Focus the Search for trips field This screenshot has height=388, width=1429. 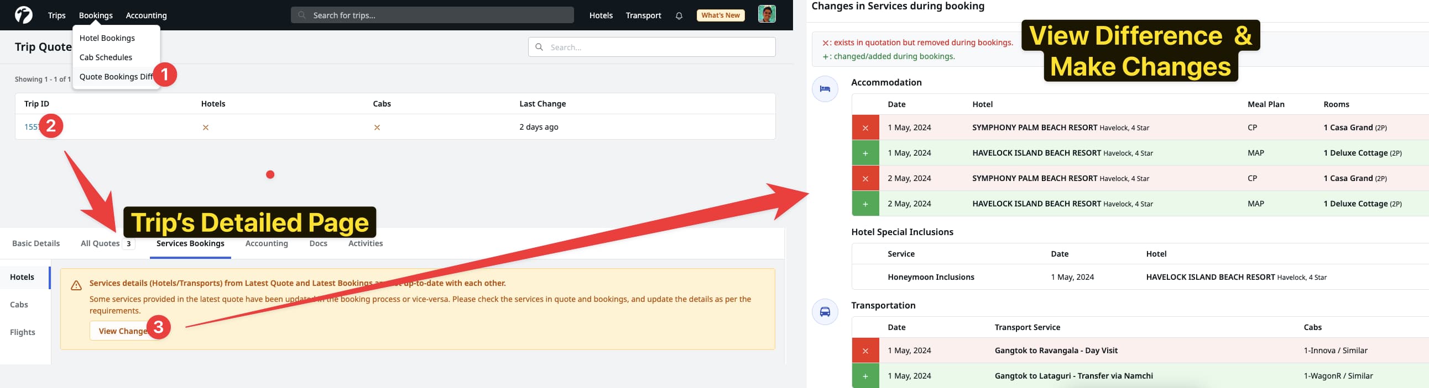(431, 15)
